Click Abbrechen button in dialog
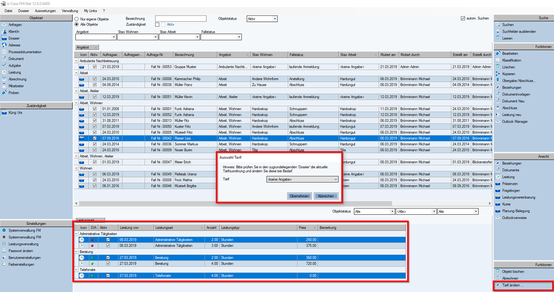554x292 pixels. (326, 196)
